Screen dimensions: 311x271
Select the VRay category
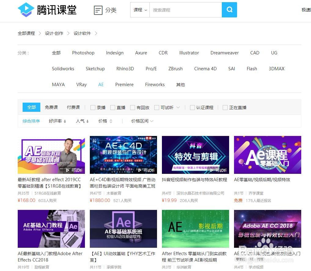point(81,85)
